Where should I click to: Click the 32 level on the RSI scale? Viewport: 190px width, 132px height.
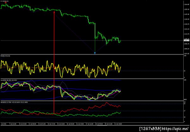[185, 71]
